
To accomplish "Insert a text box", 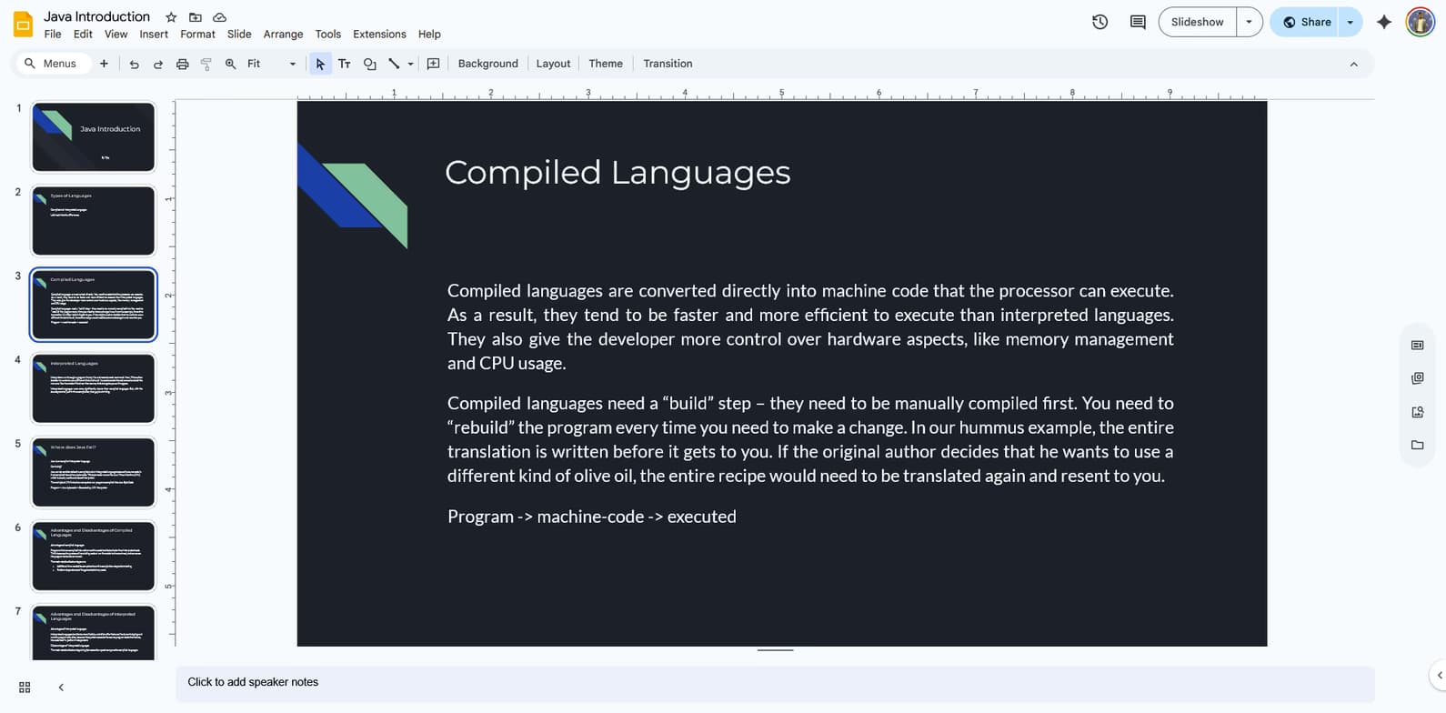I will pos(345,64).
